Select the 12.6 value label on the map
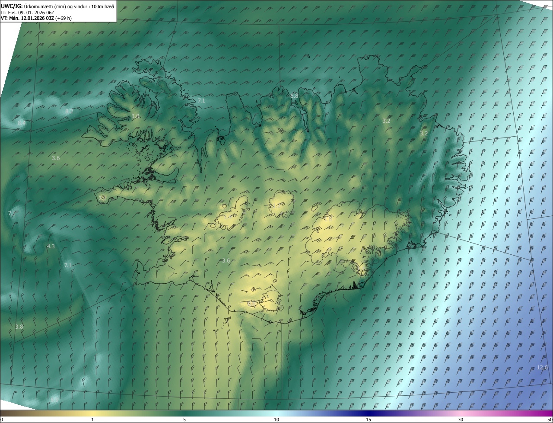This screenshot has width=553, height=423. pos(542,368)
